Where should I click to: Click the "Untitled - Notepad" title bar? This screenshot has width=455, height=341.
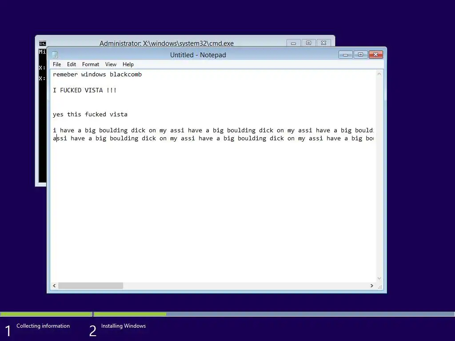click(x=198, y=55)
